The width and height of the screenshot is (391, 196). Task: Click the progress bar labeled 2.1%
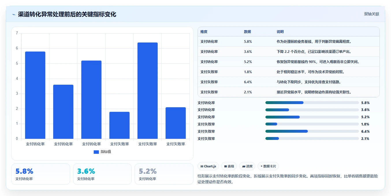pos(312,139)
